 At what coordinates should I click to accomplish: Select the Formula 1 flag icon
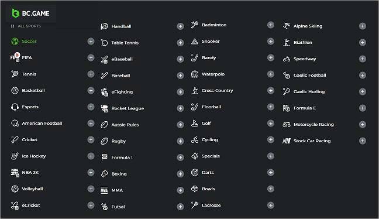pyautogui.click(x=104, y=158)
